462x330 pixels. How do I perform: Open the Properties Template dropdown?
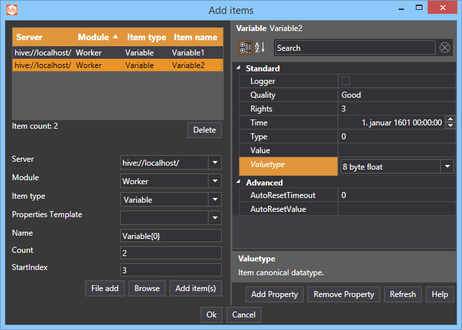(215, 218)
